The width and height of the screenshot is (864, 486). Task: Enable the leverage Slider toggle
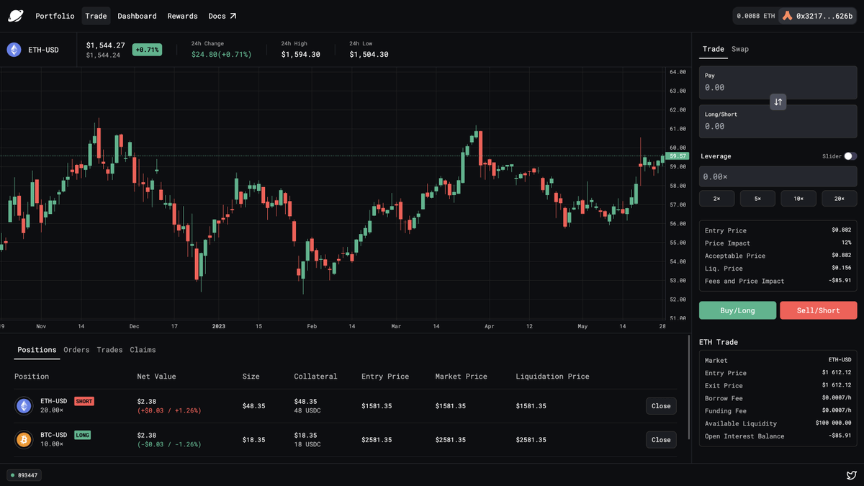coord(850,156)
